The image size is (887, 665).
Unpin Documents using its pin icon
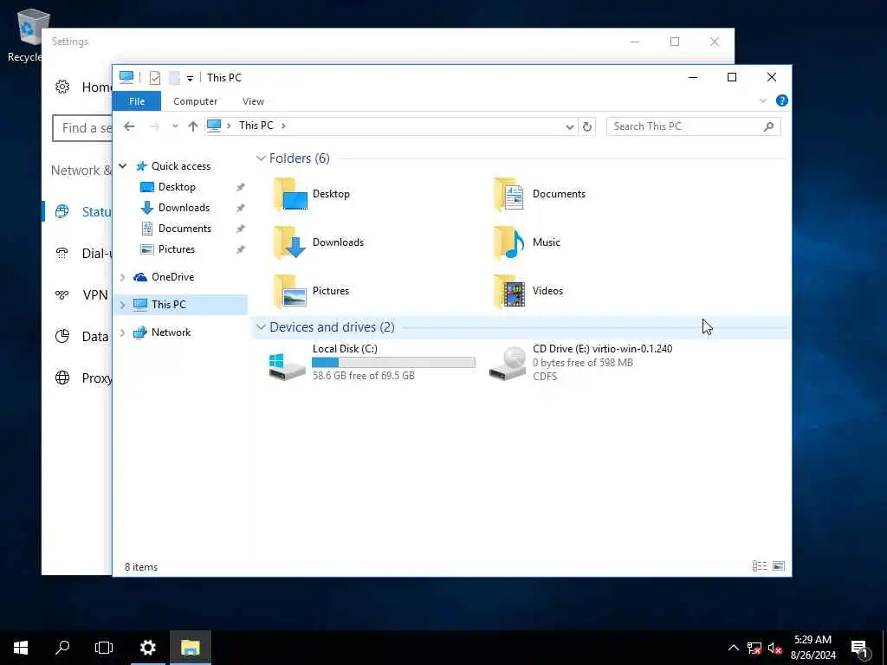pos(241,229)
